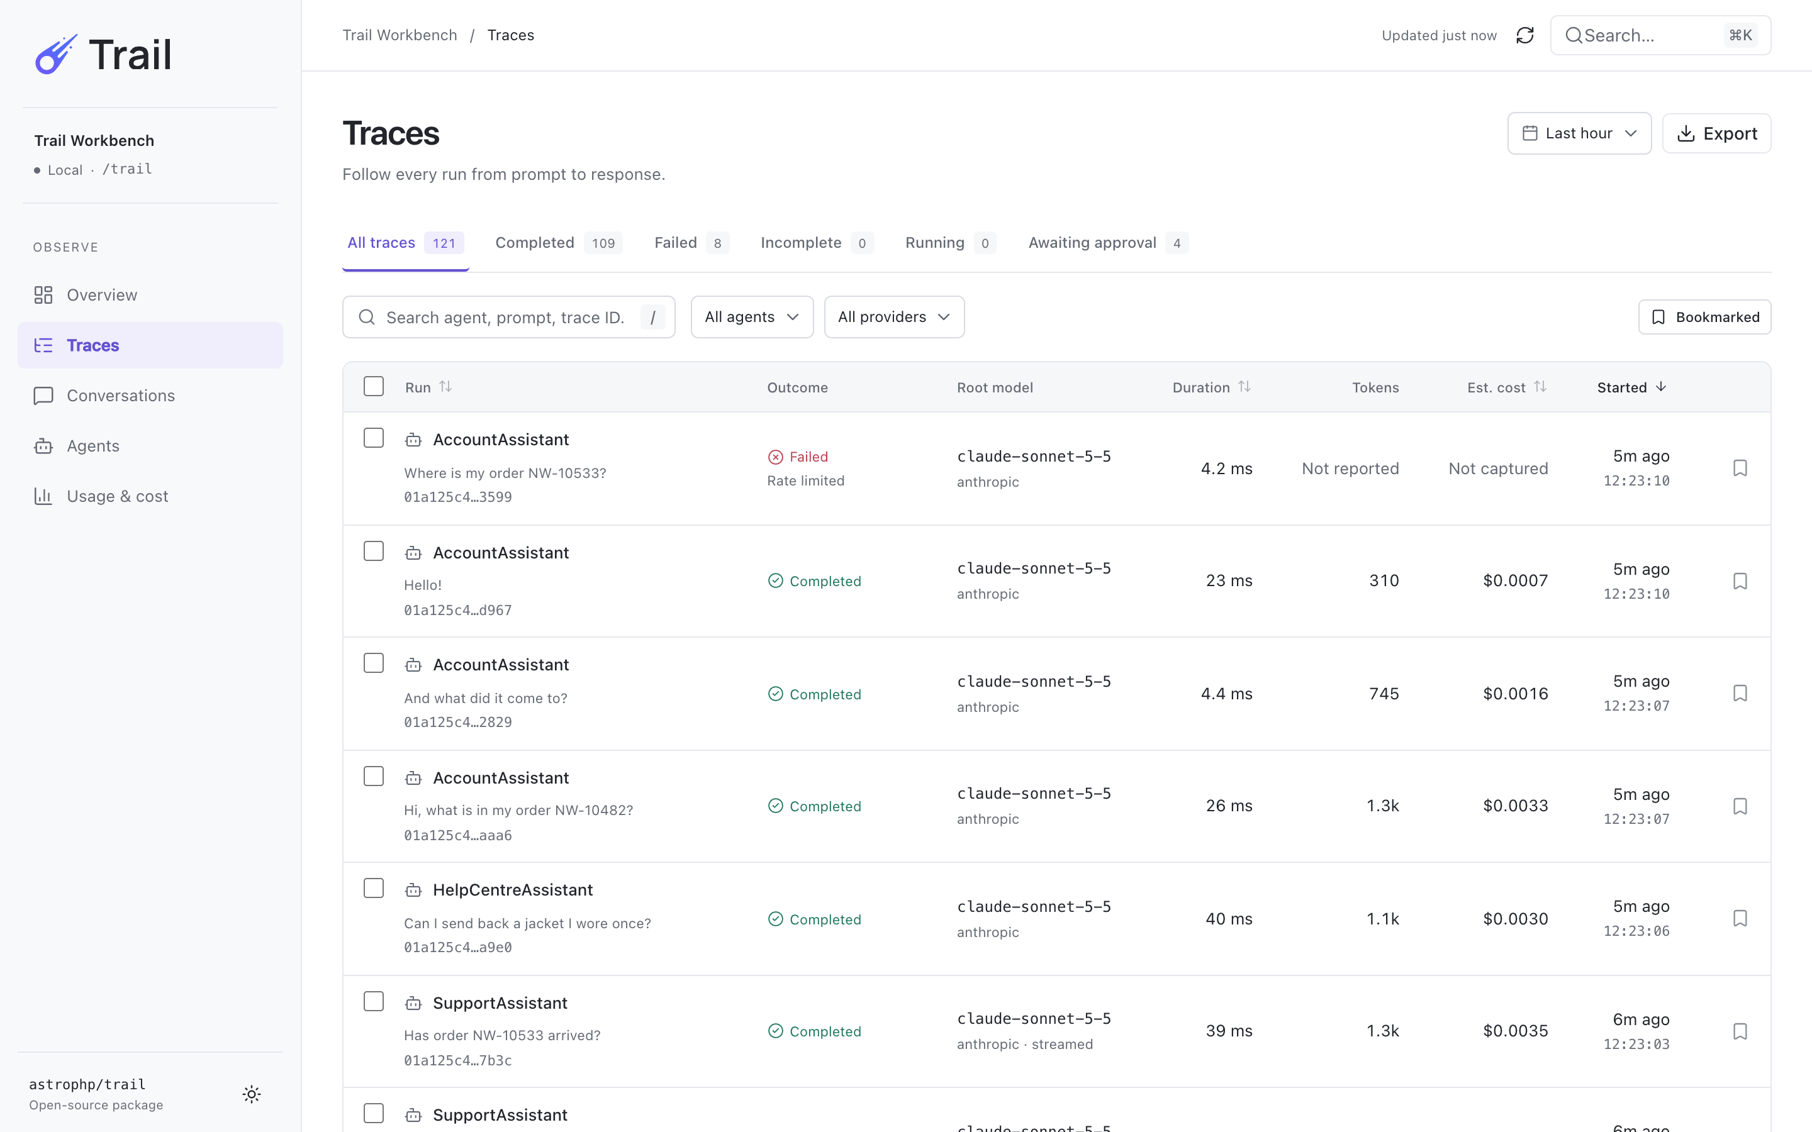Click trace ID 01a125c4…3599
Screen dimensions: 1812x1132
coord(457,497)
